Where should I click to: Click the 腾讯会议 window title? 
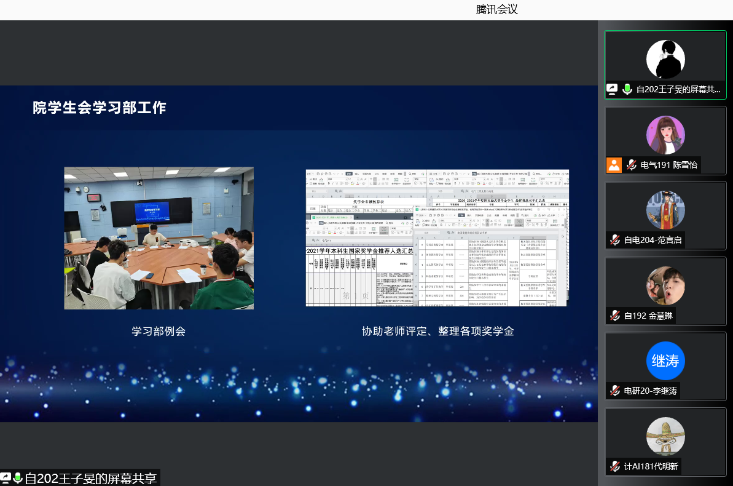[x=497, y=10]
